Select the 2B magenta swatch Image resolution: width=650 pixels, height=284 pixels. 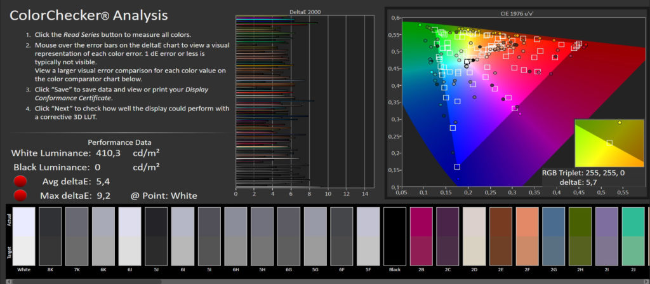click(421, 236)
